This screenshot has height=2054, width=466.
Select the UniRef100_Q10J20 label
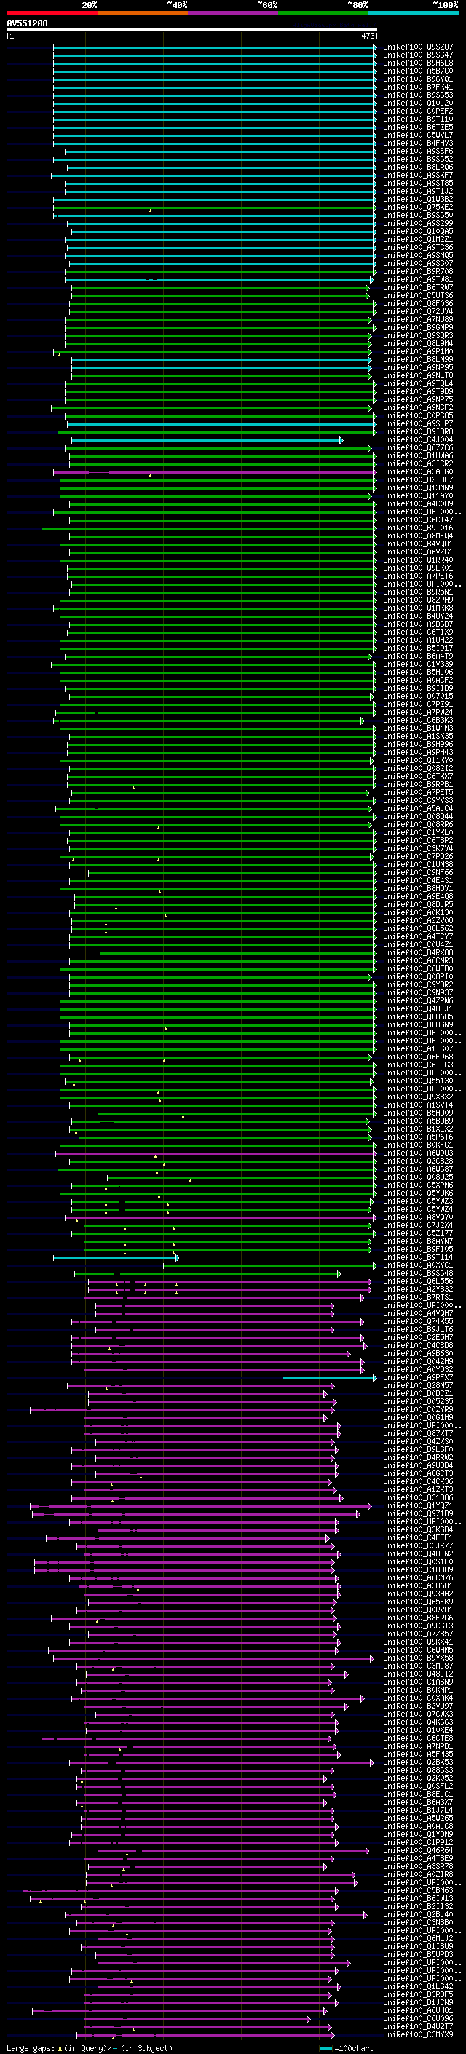pyautogui.click(x=418, y=103)
